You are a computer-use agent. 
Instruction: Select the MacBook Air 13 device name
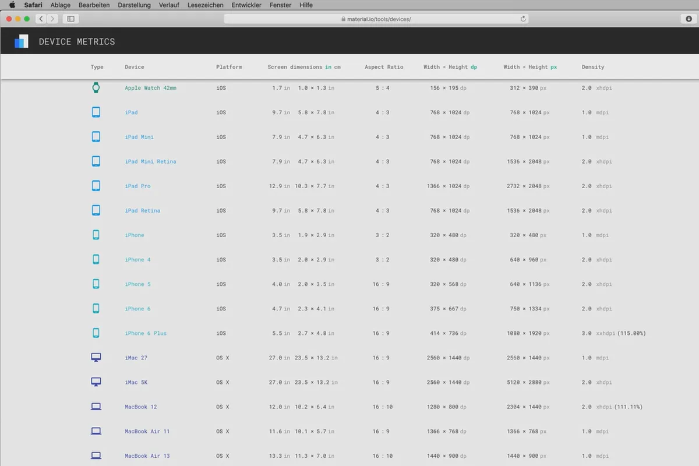click(147, 456)
